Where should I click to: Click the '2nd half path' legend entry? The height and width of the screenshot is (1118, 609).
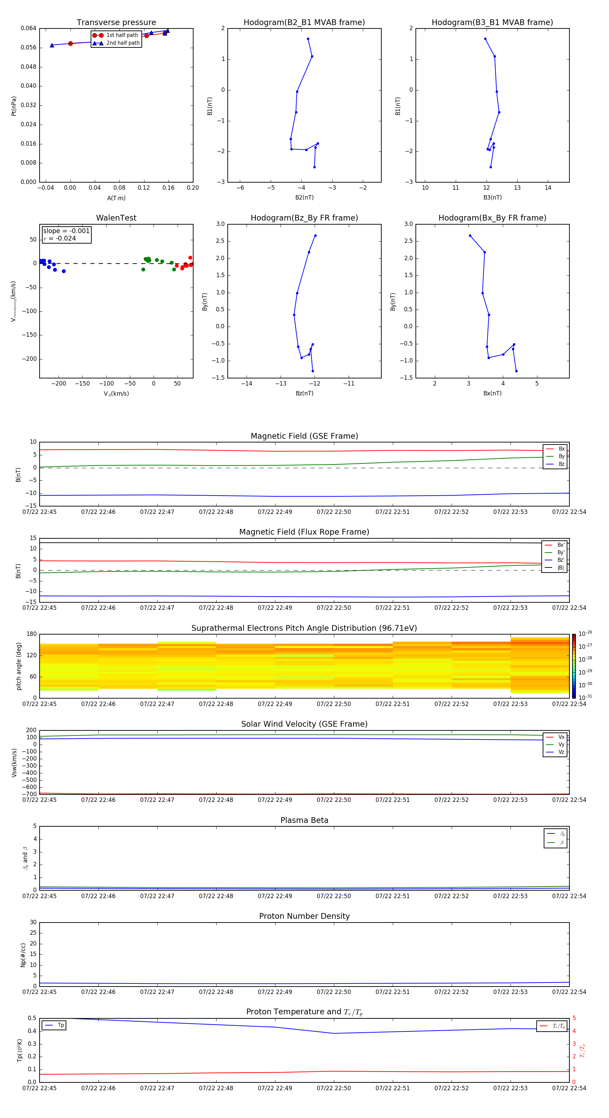coord(116,43)
